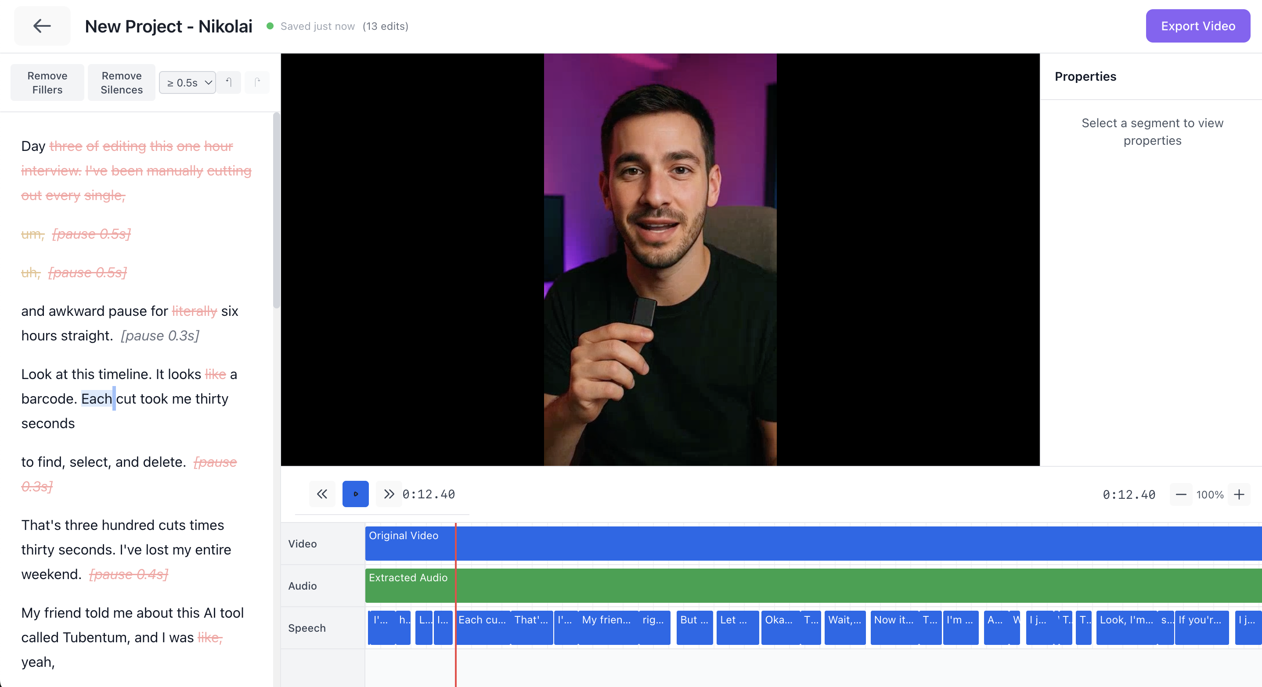Select the Original Video clip on timeline
Image resolution: width=1262 pixels, height=687 pixels.
784,544
